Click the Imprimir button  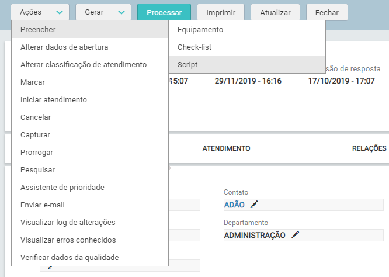(221, 12)
